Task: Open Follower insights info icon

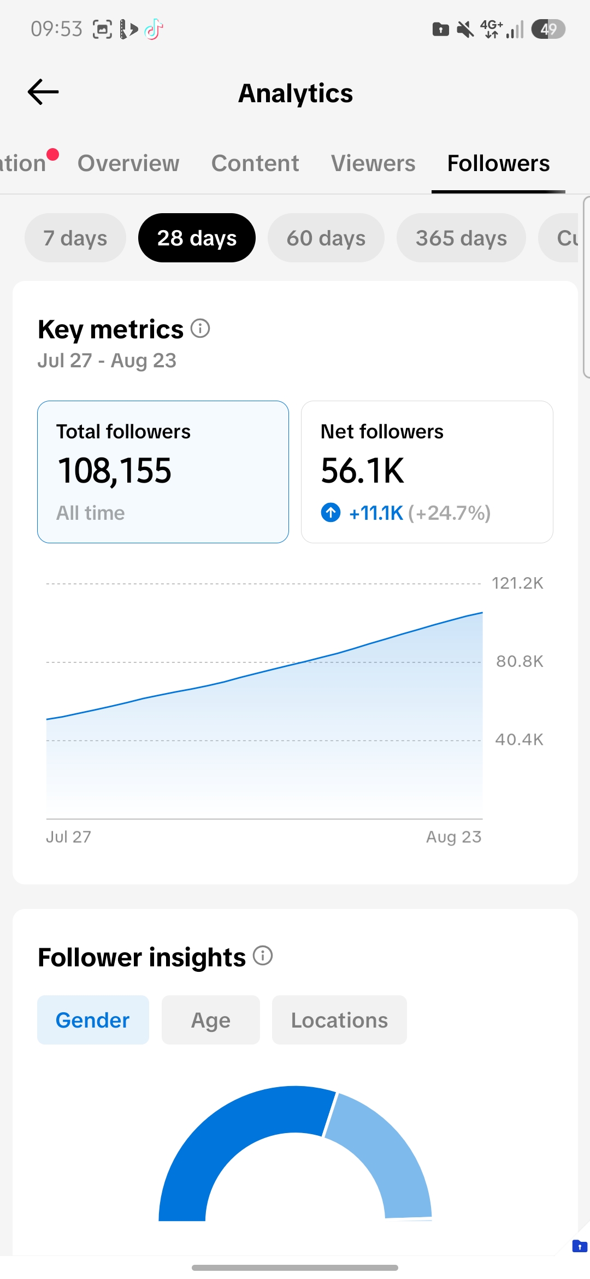Action: (x=263, y=956)
